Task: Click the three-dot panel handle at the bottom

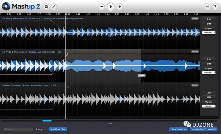Action: pos(110,124)
